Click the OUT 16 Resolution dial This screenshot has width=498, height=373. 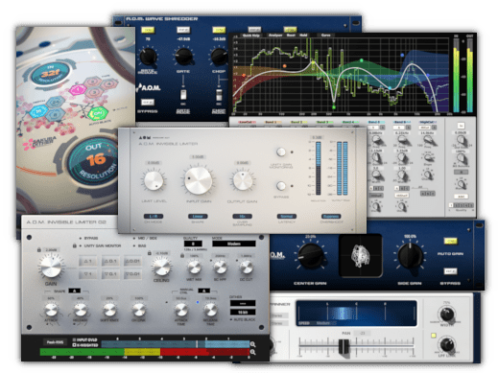point(95,160)
